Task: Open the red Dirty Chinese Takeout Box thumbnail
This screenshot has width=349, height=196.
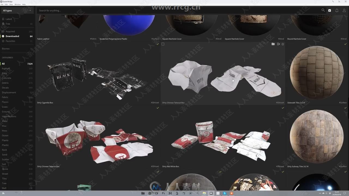Action: 99,142
